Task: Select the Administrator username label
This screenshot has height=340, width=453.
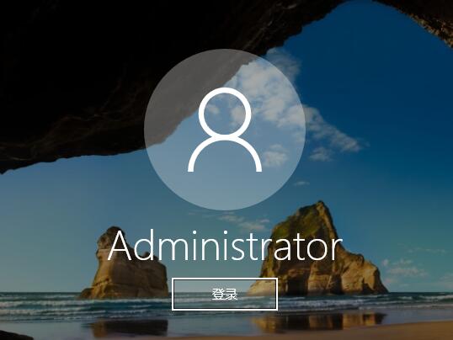Action: (225, 246)
